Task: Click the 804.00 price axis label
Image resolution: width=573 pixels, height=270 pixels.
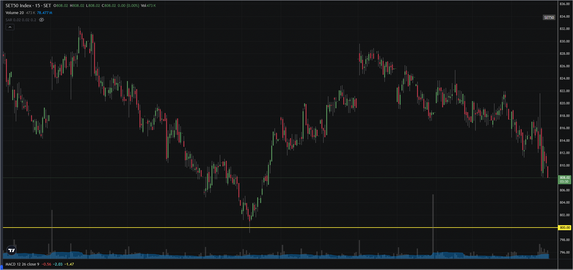Action: tap(565, 203)
